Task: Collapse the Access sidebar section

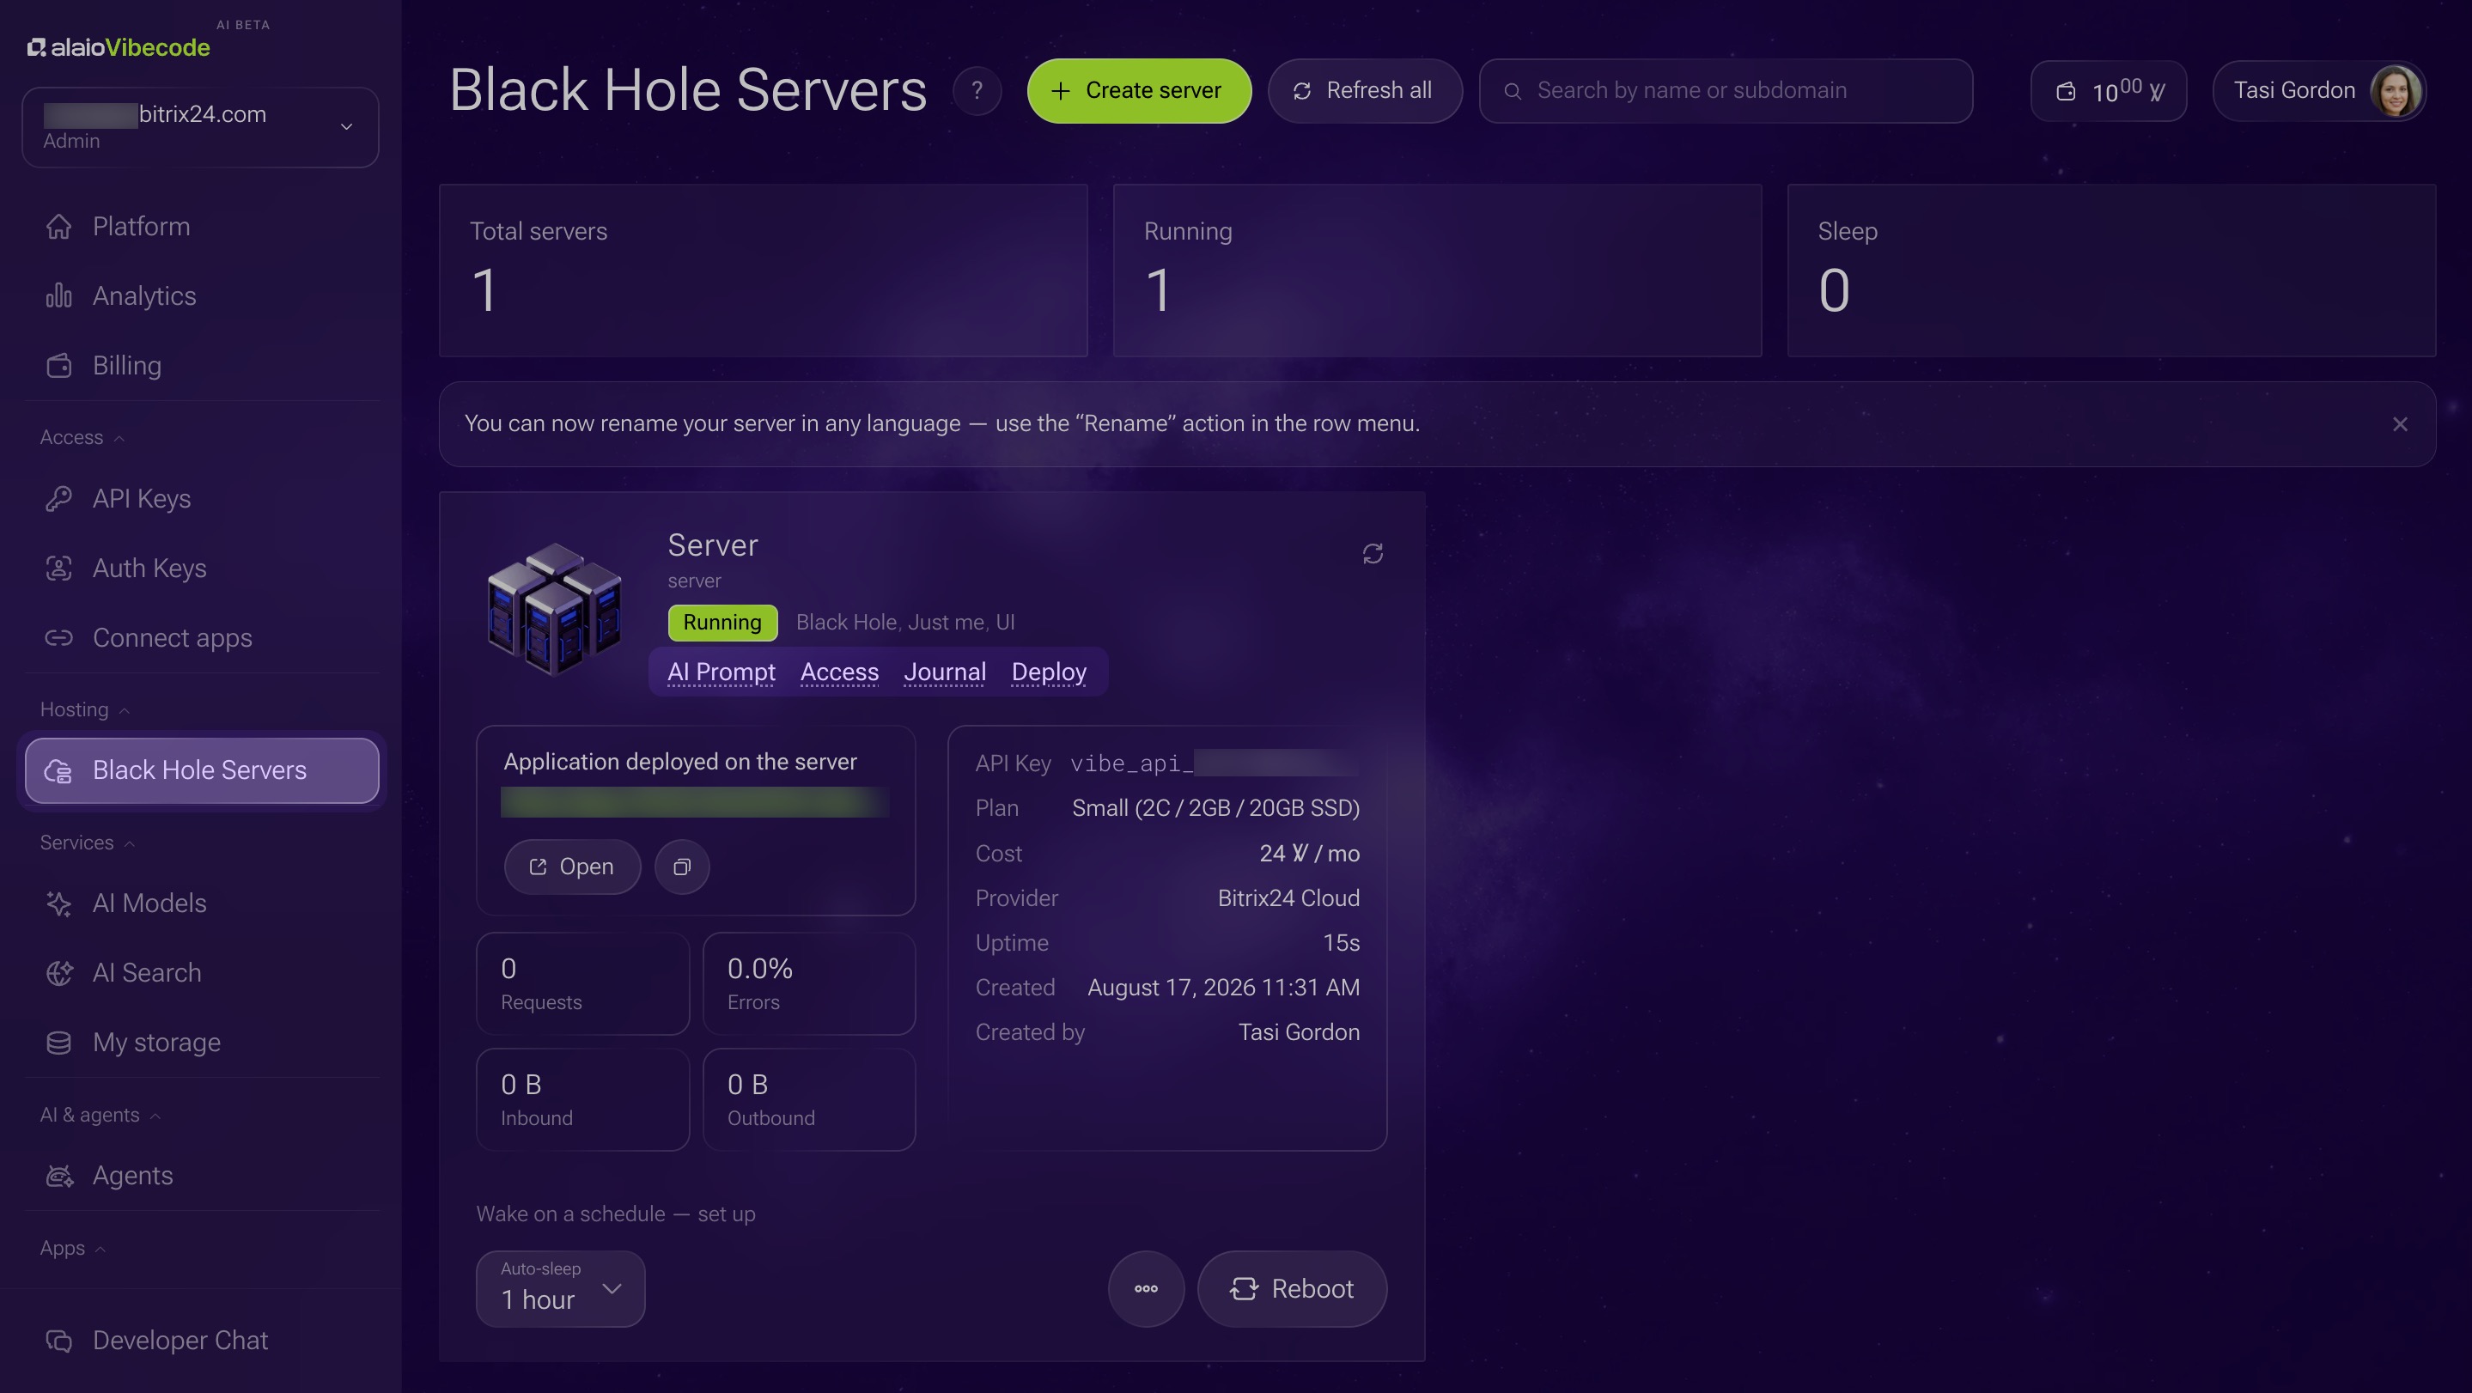Action: [82, 437]
